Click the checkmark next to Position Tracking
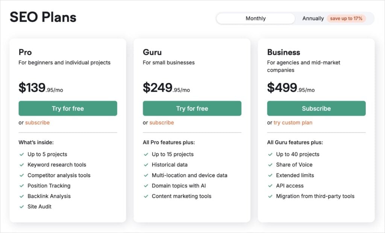This screenshot has width=385, height=233. pos(21,186)
